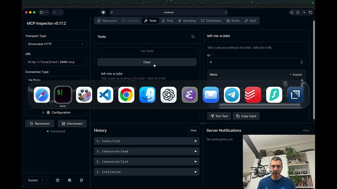Click the bug debug icon in sidebar footer
The height and width of the screenshot is (189, 337).
(x=70, y=180)
